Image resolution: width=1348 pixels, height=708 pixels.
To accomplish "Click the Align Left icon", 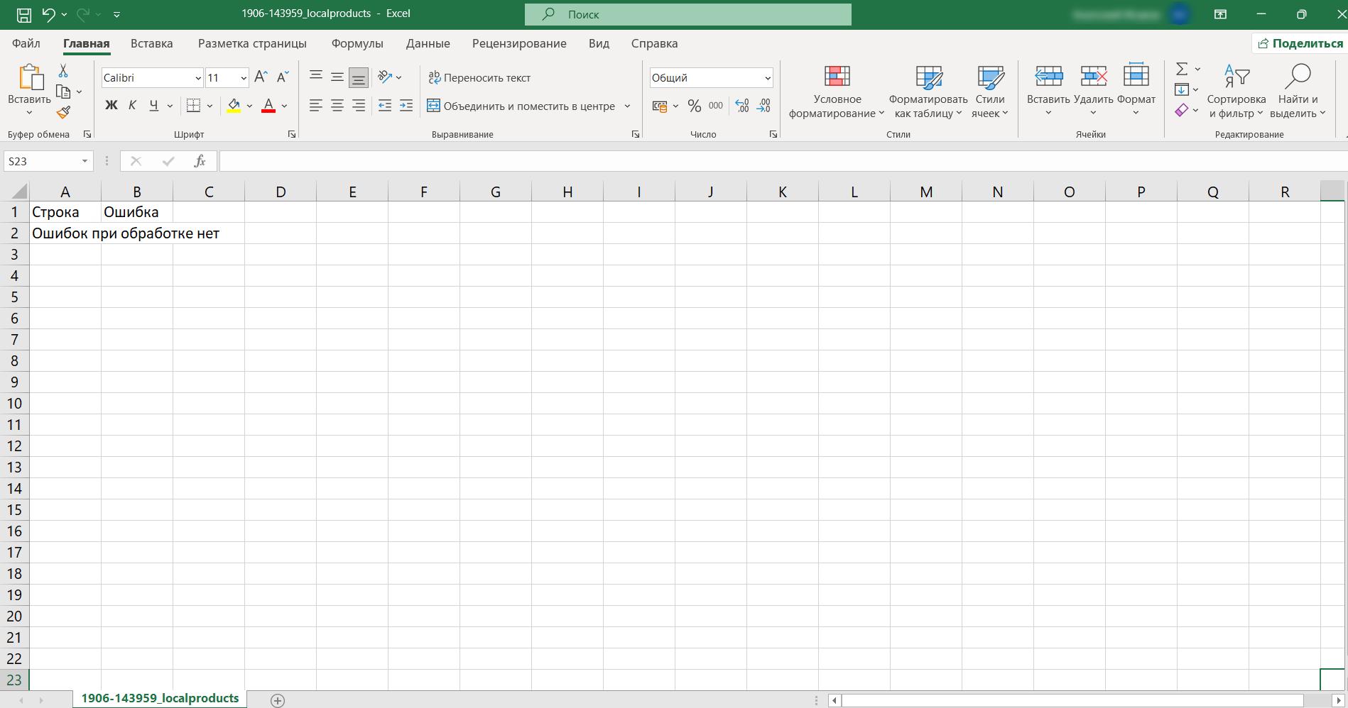I will tap(316, 106).
